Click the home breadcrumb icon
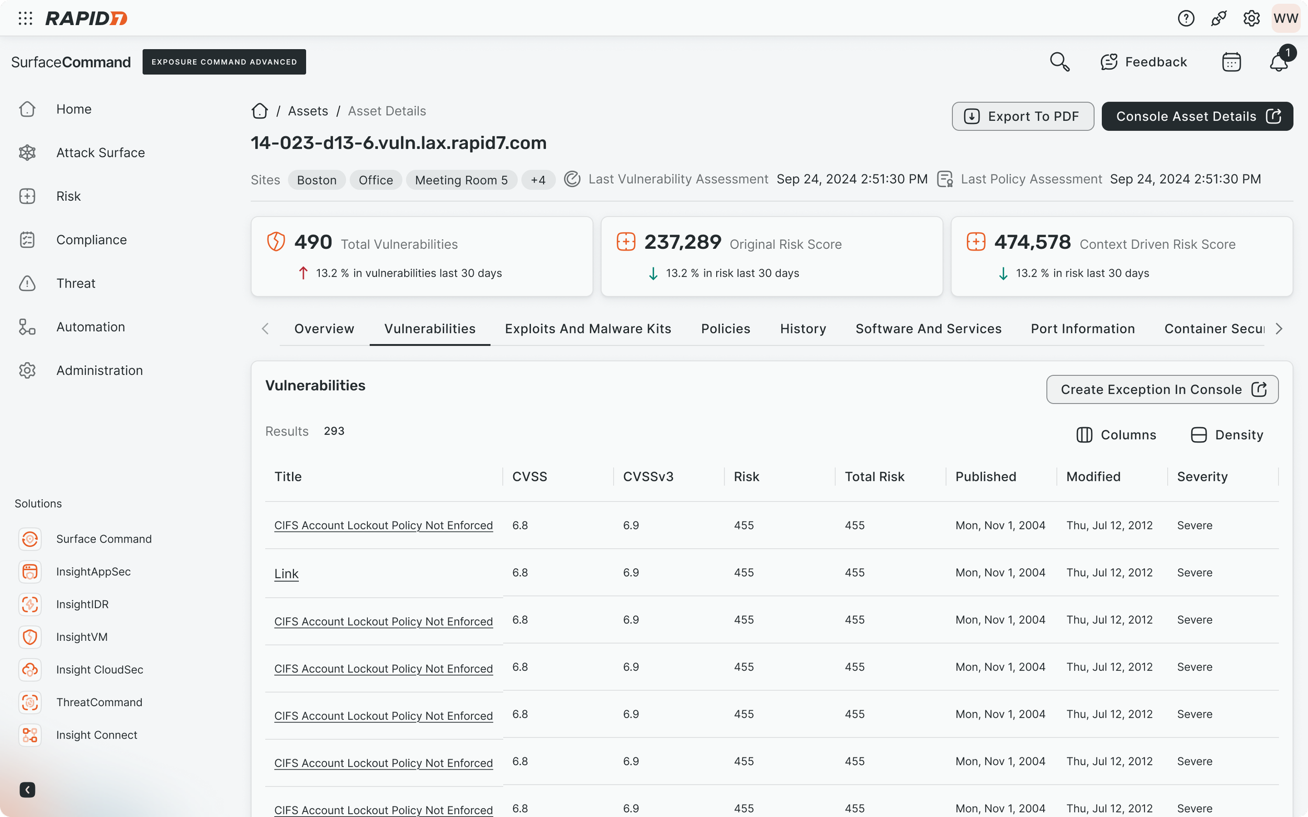 click(x=260, y=111)
